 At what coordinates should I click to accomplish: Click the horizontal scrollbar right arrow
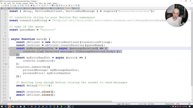pos(190,101)
